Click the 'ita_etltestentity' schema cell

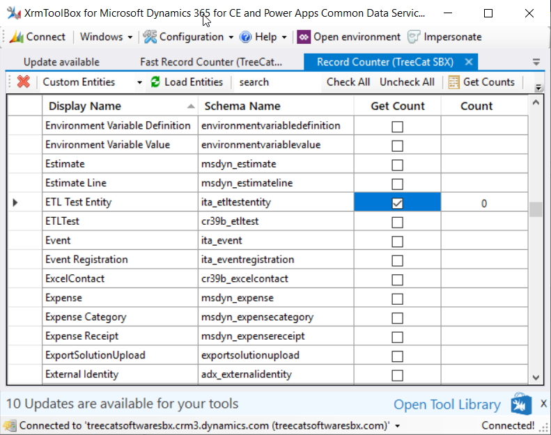(276, 203)
